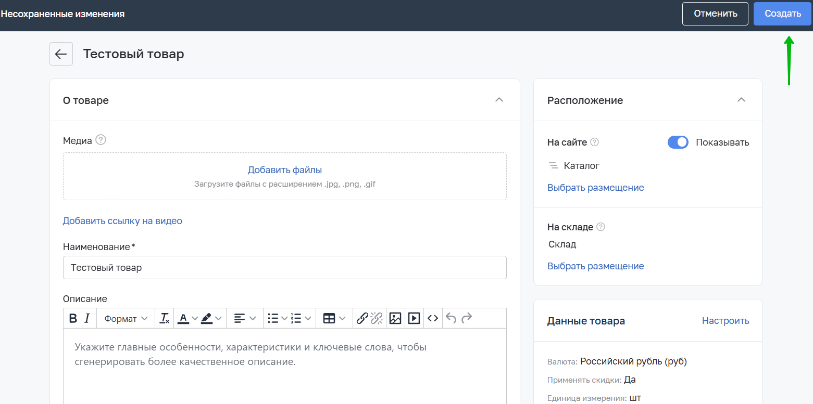Open the text alignment dropdown
Viewport: 813px width, 404px height.
[244, 318]
